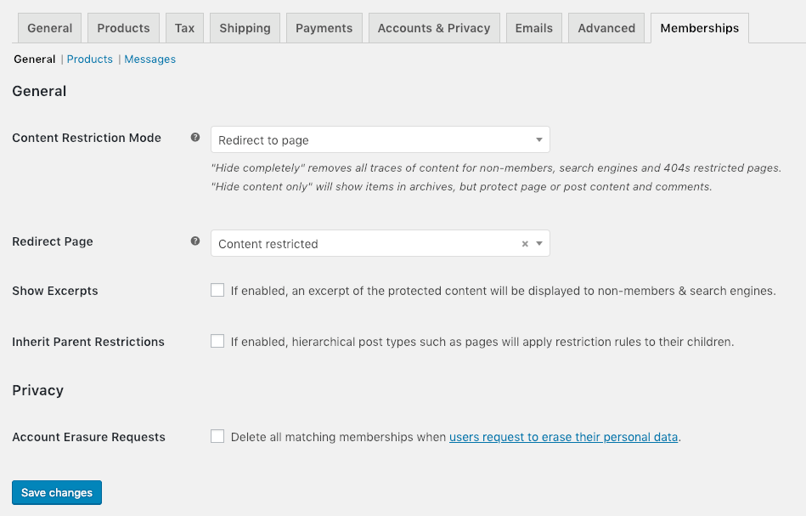Open the Accounts & Privacy tab
The height and width of the screenshot is (516, 806).
point(434,27)
